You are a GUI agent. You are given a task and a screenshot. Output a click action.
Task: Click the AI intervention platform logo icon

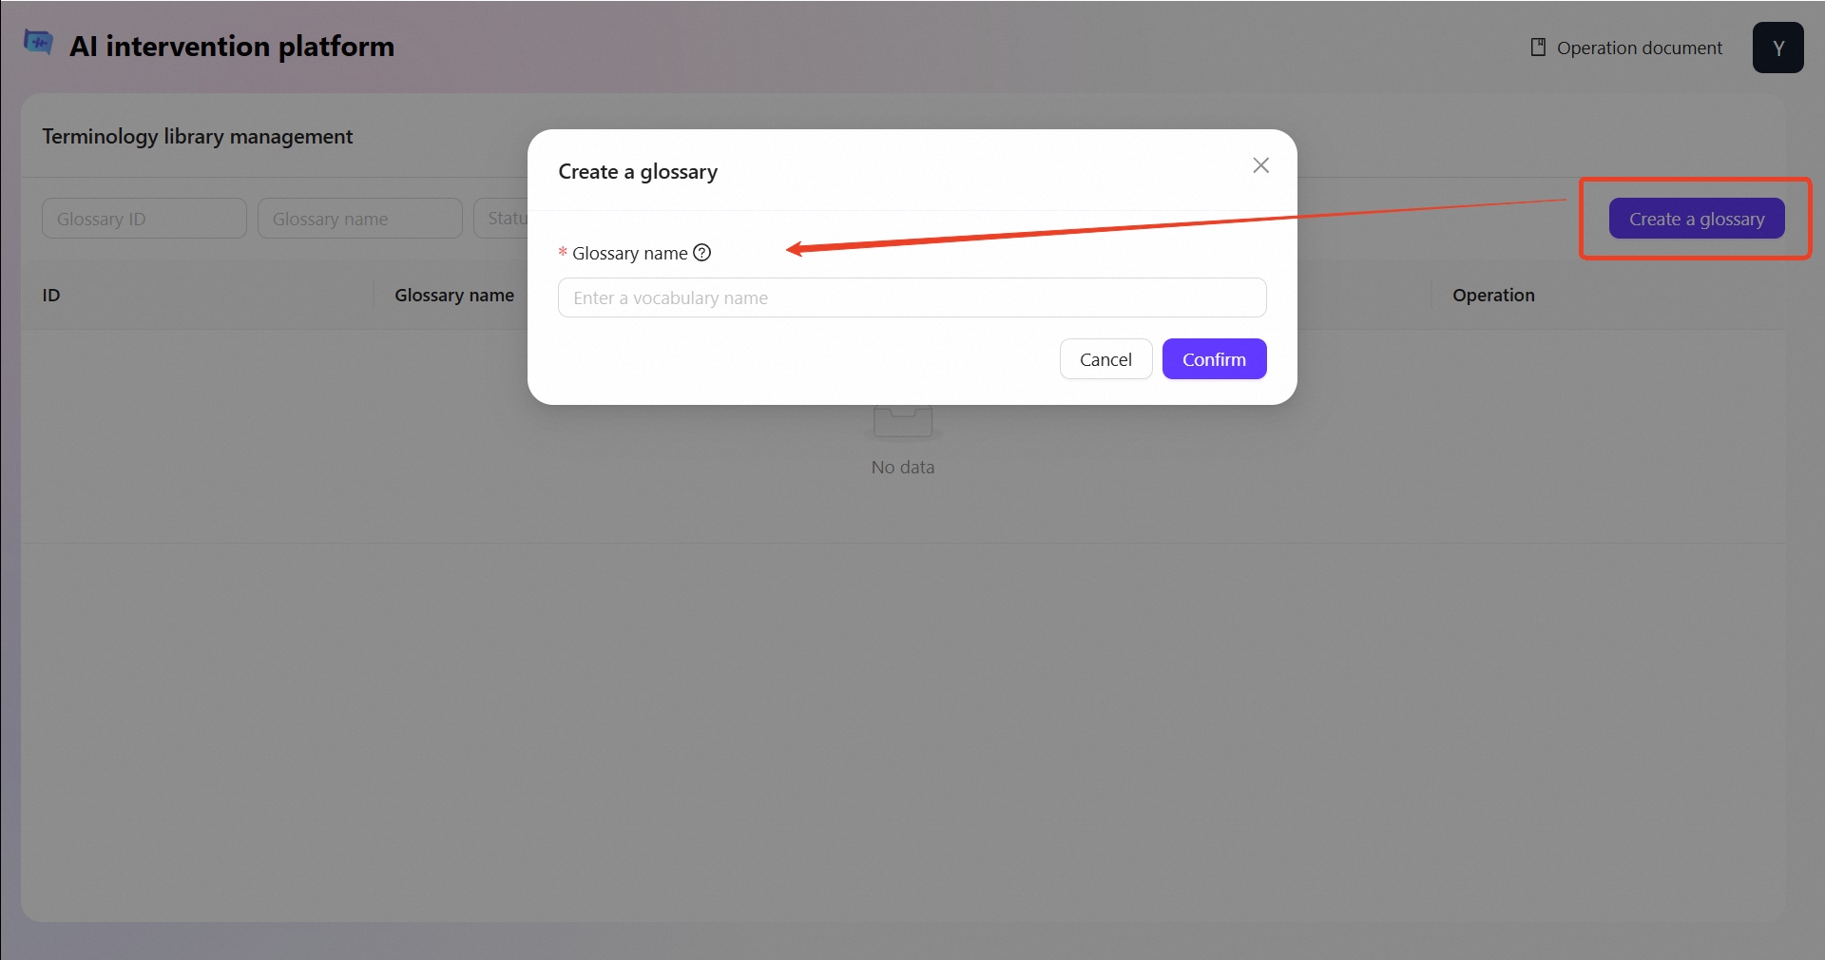[38, 44]
